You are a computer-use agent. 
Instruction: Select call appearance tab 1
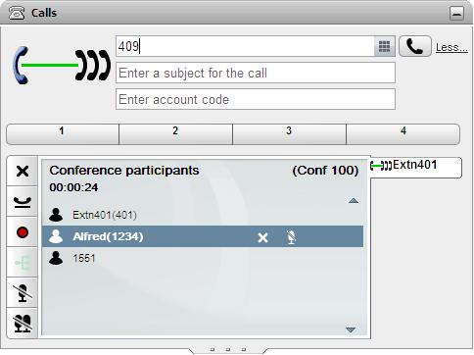pyautogui.click(x=63, y=134)
